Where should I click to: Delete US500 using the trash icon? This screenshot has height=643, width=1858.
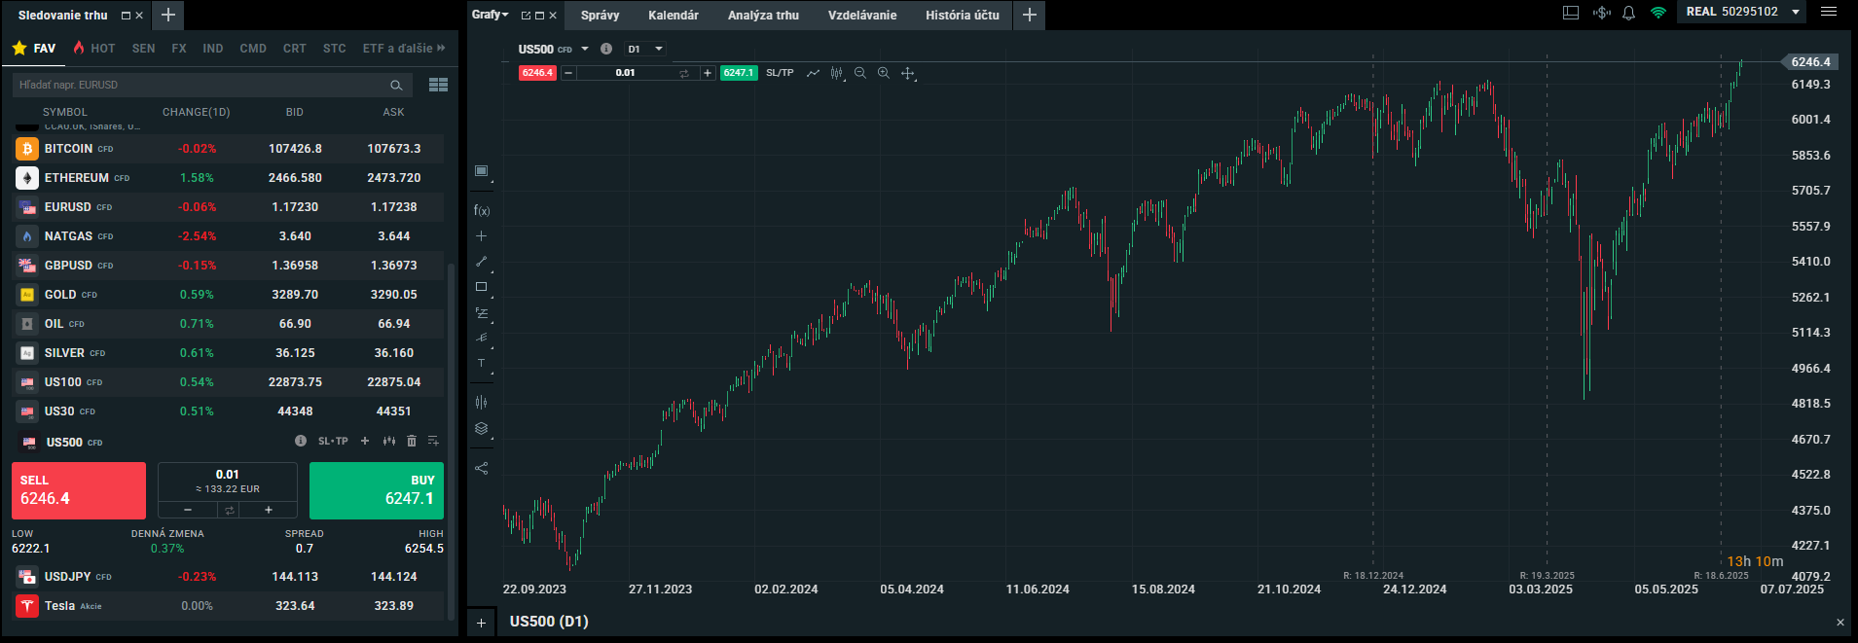point(412,441)
